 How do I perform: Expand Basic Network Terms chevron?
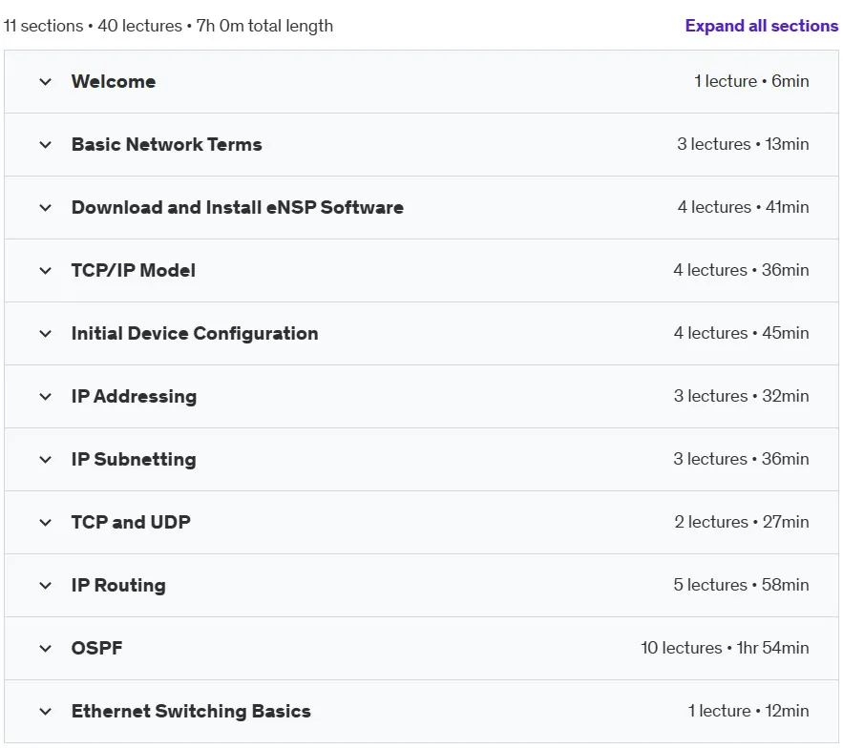[x=46, y=145]
